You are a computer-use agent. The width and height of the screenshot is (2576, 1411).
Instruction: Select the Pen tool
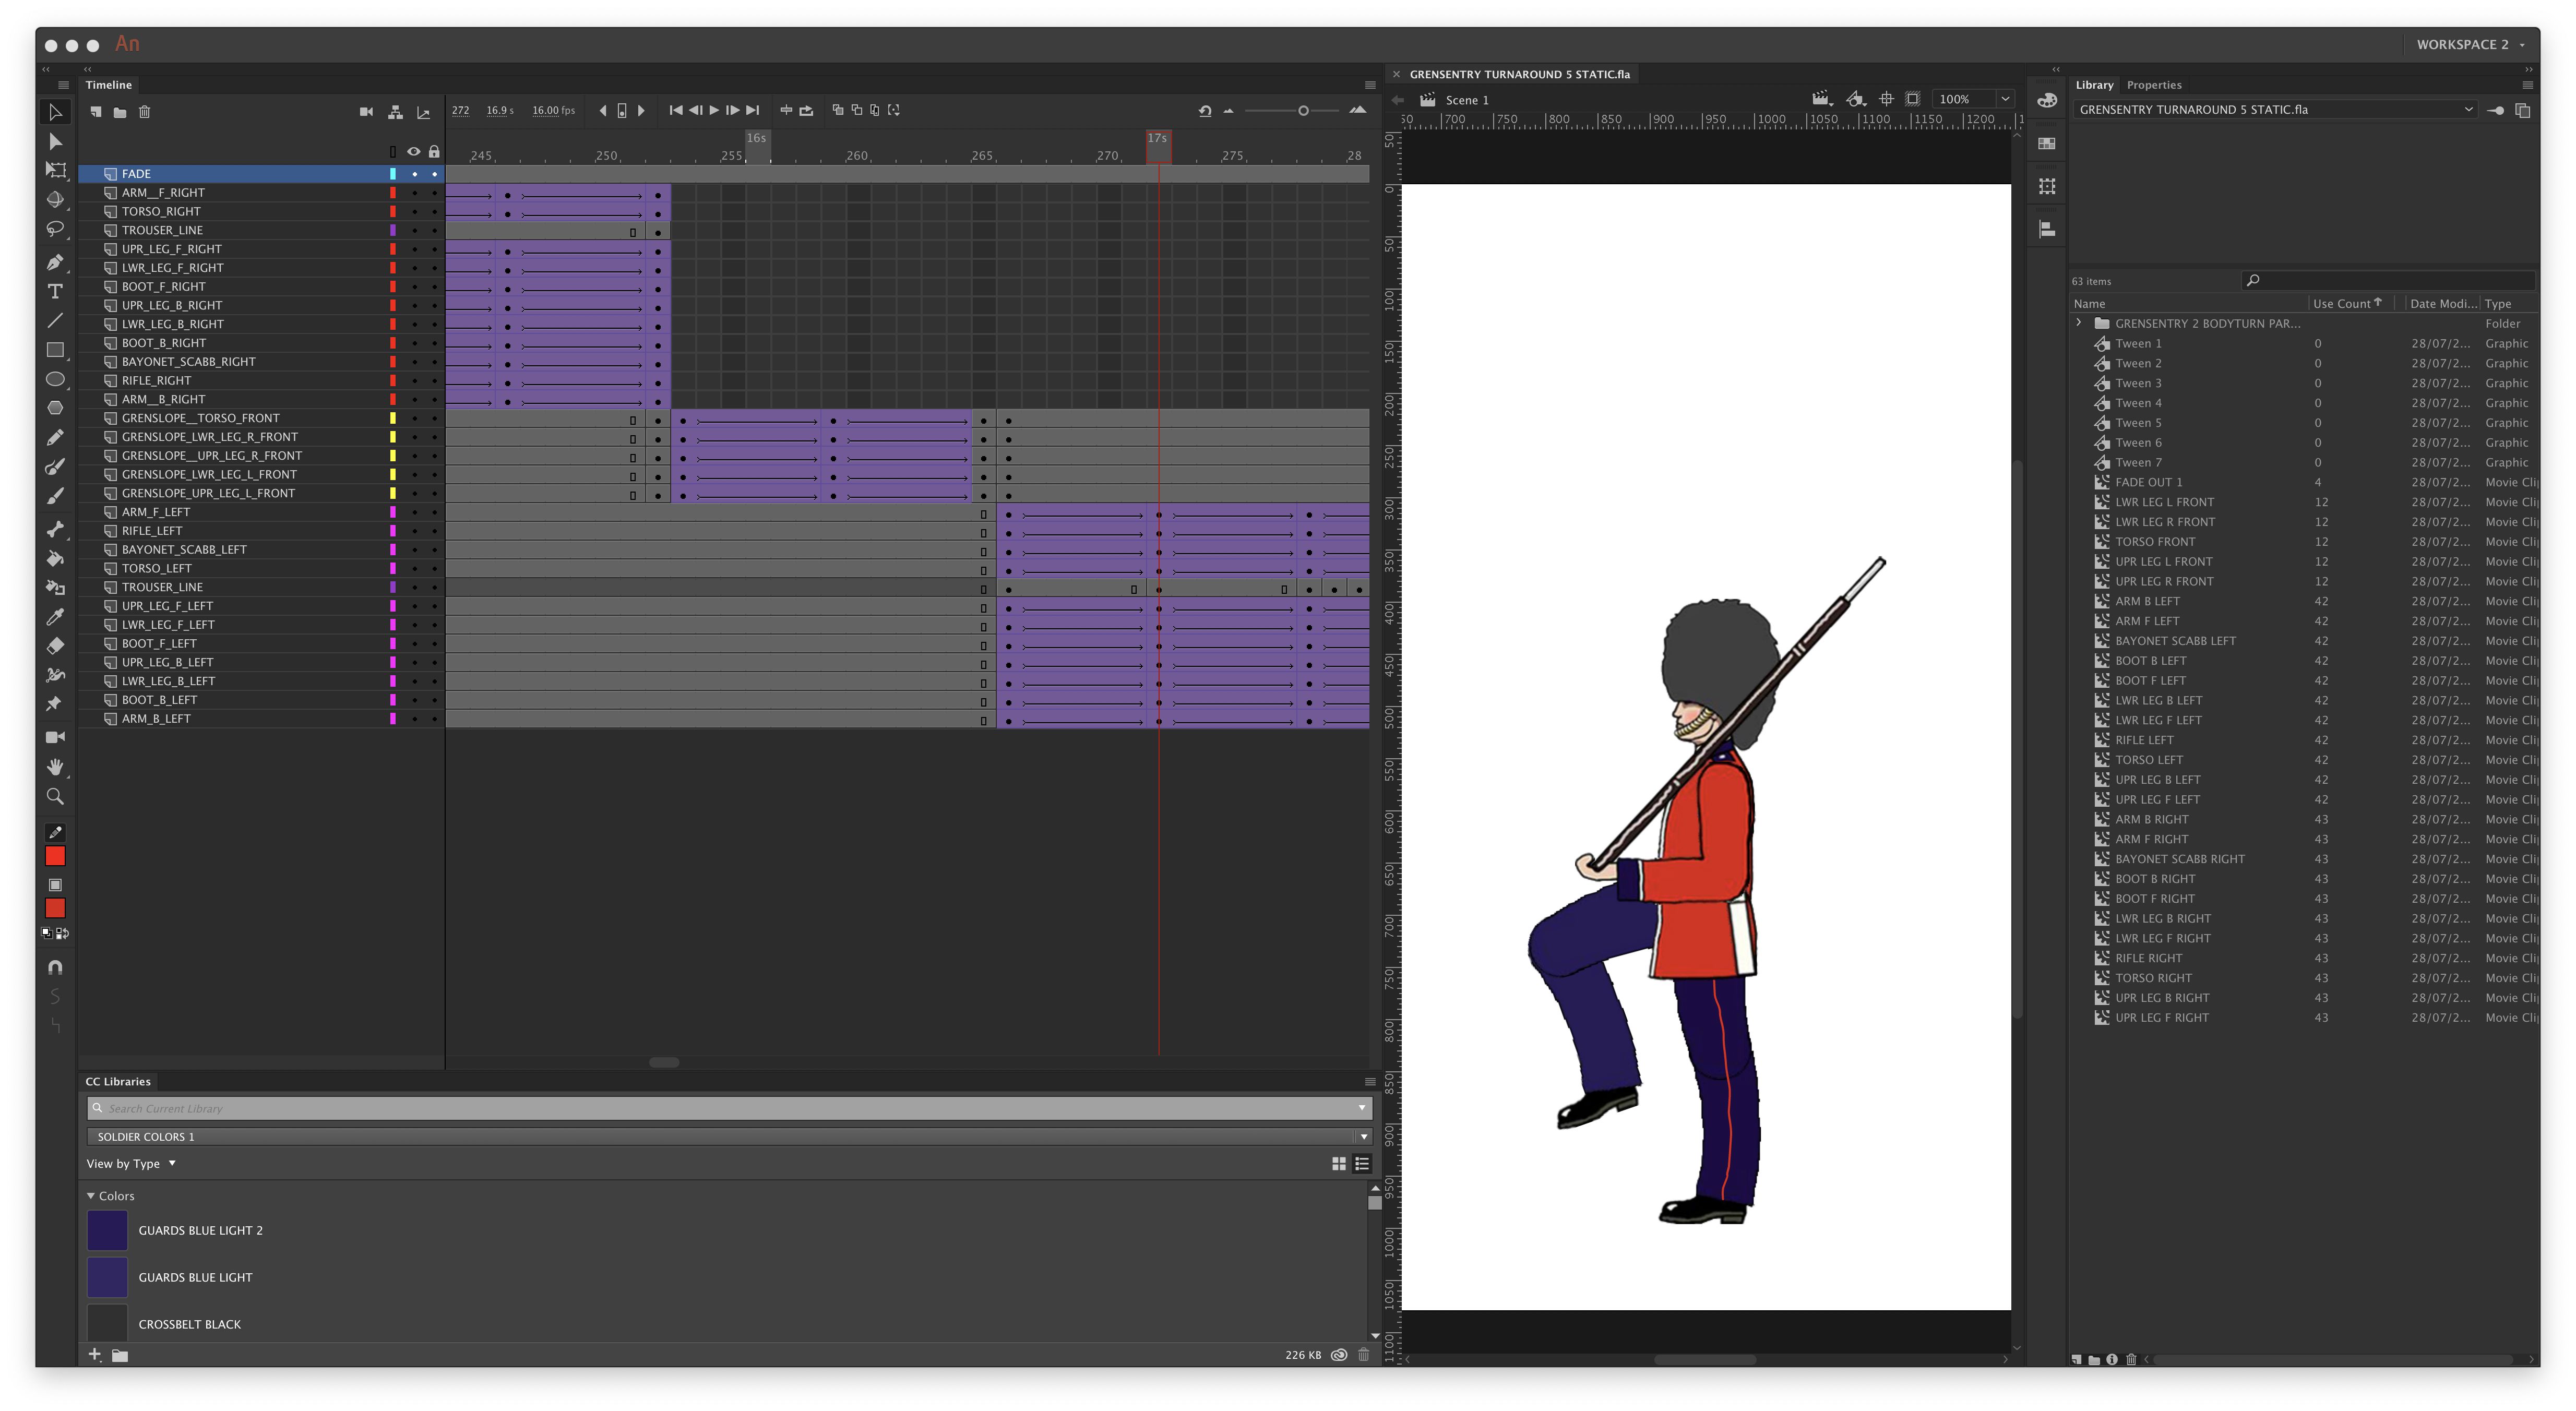pos(55,262)
